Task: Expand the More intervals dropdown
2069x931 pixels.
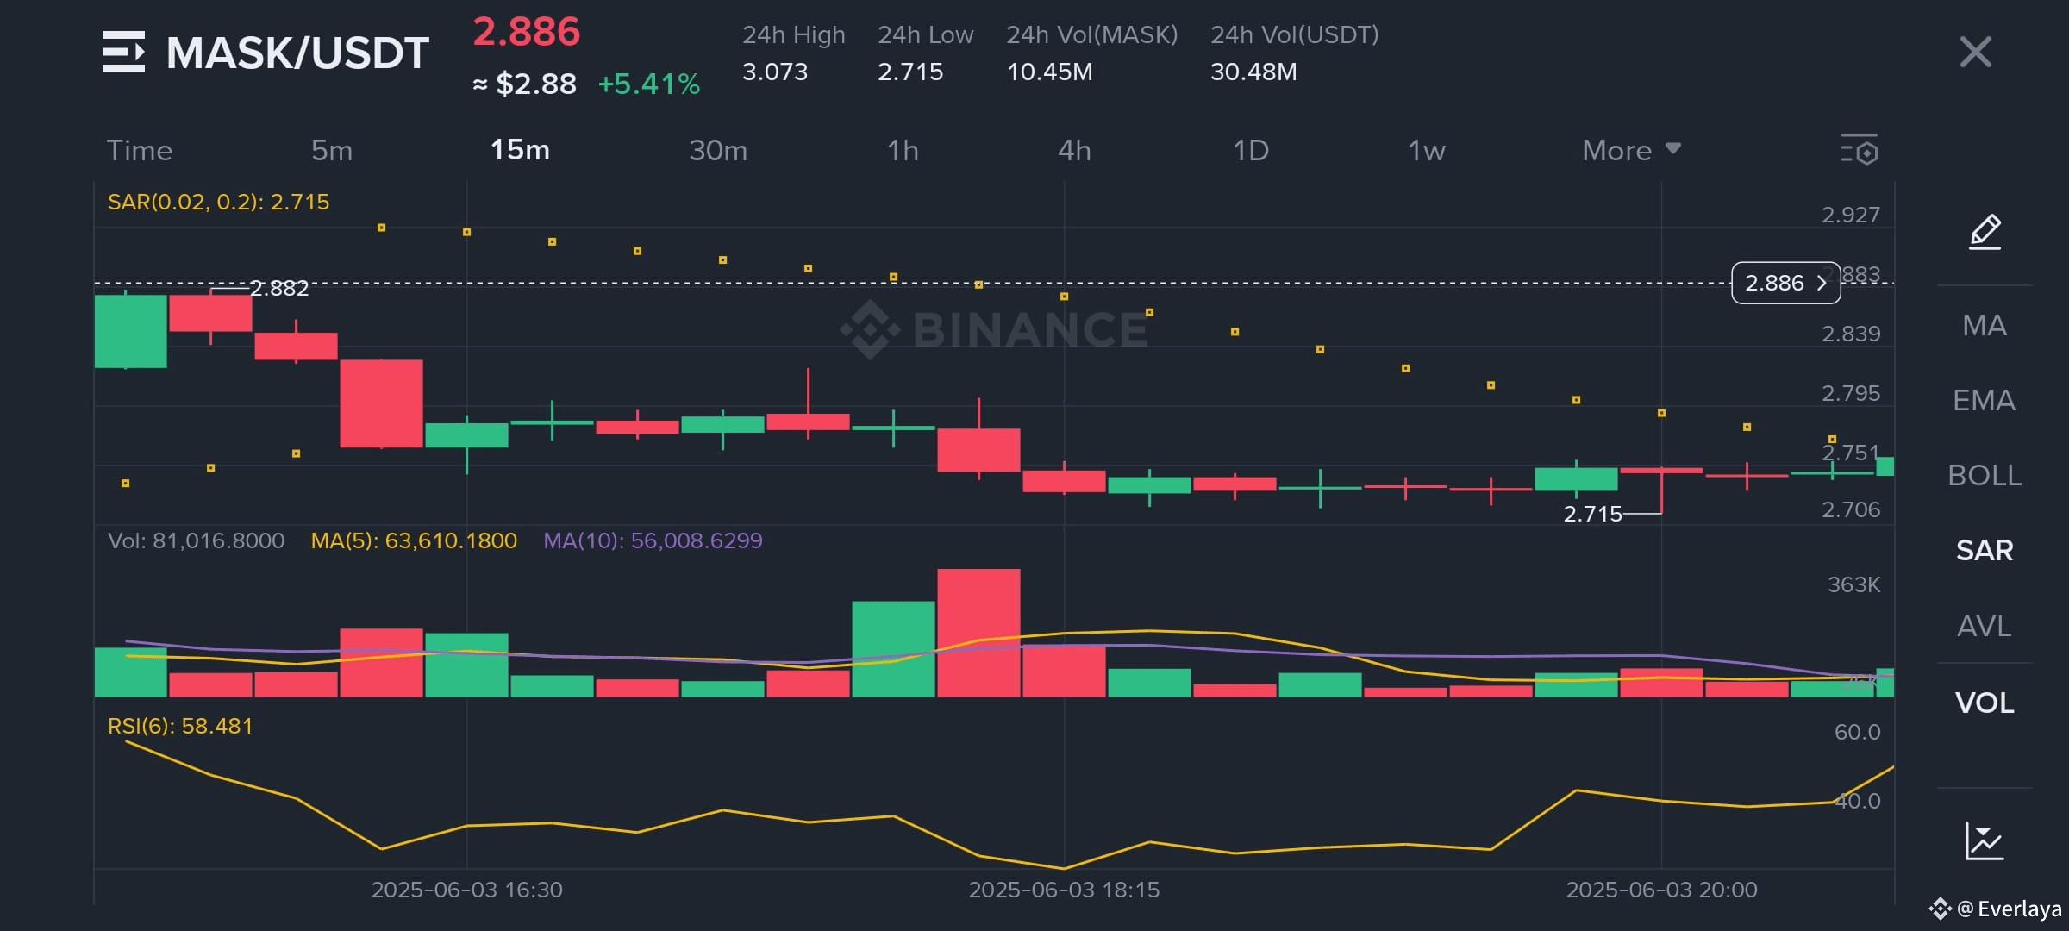Action: 1631,151
